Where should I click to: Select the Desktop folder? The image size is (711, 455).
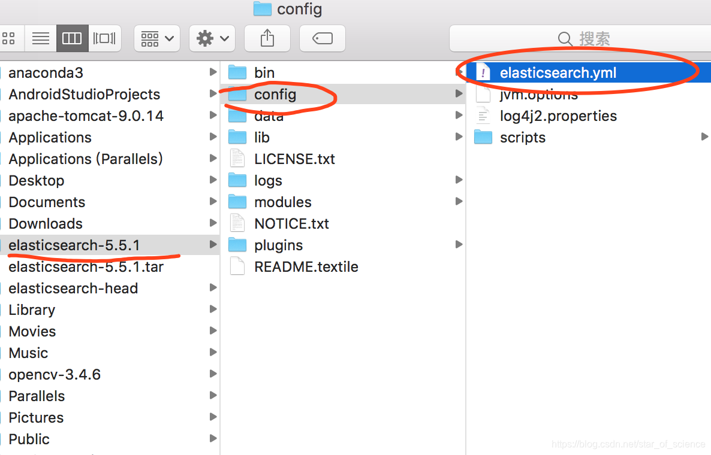(x=110, y=180)
